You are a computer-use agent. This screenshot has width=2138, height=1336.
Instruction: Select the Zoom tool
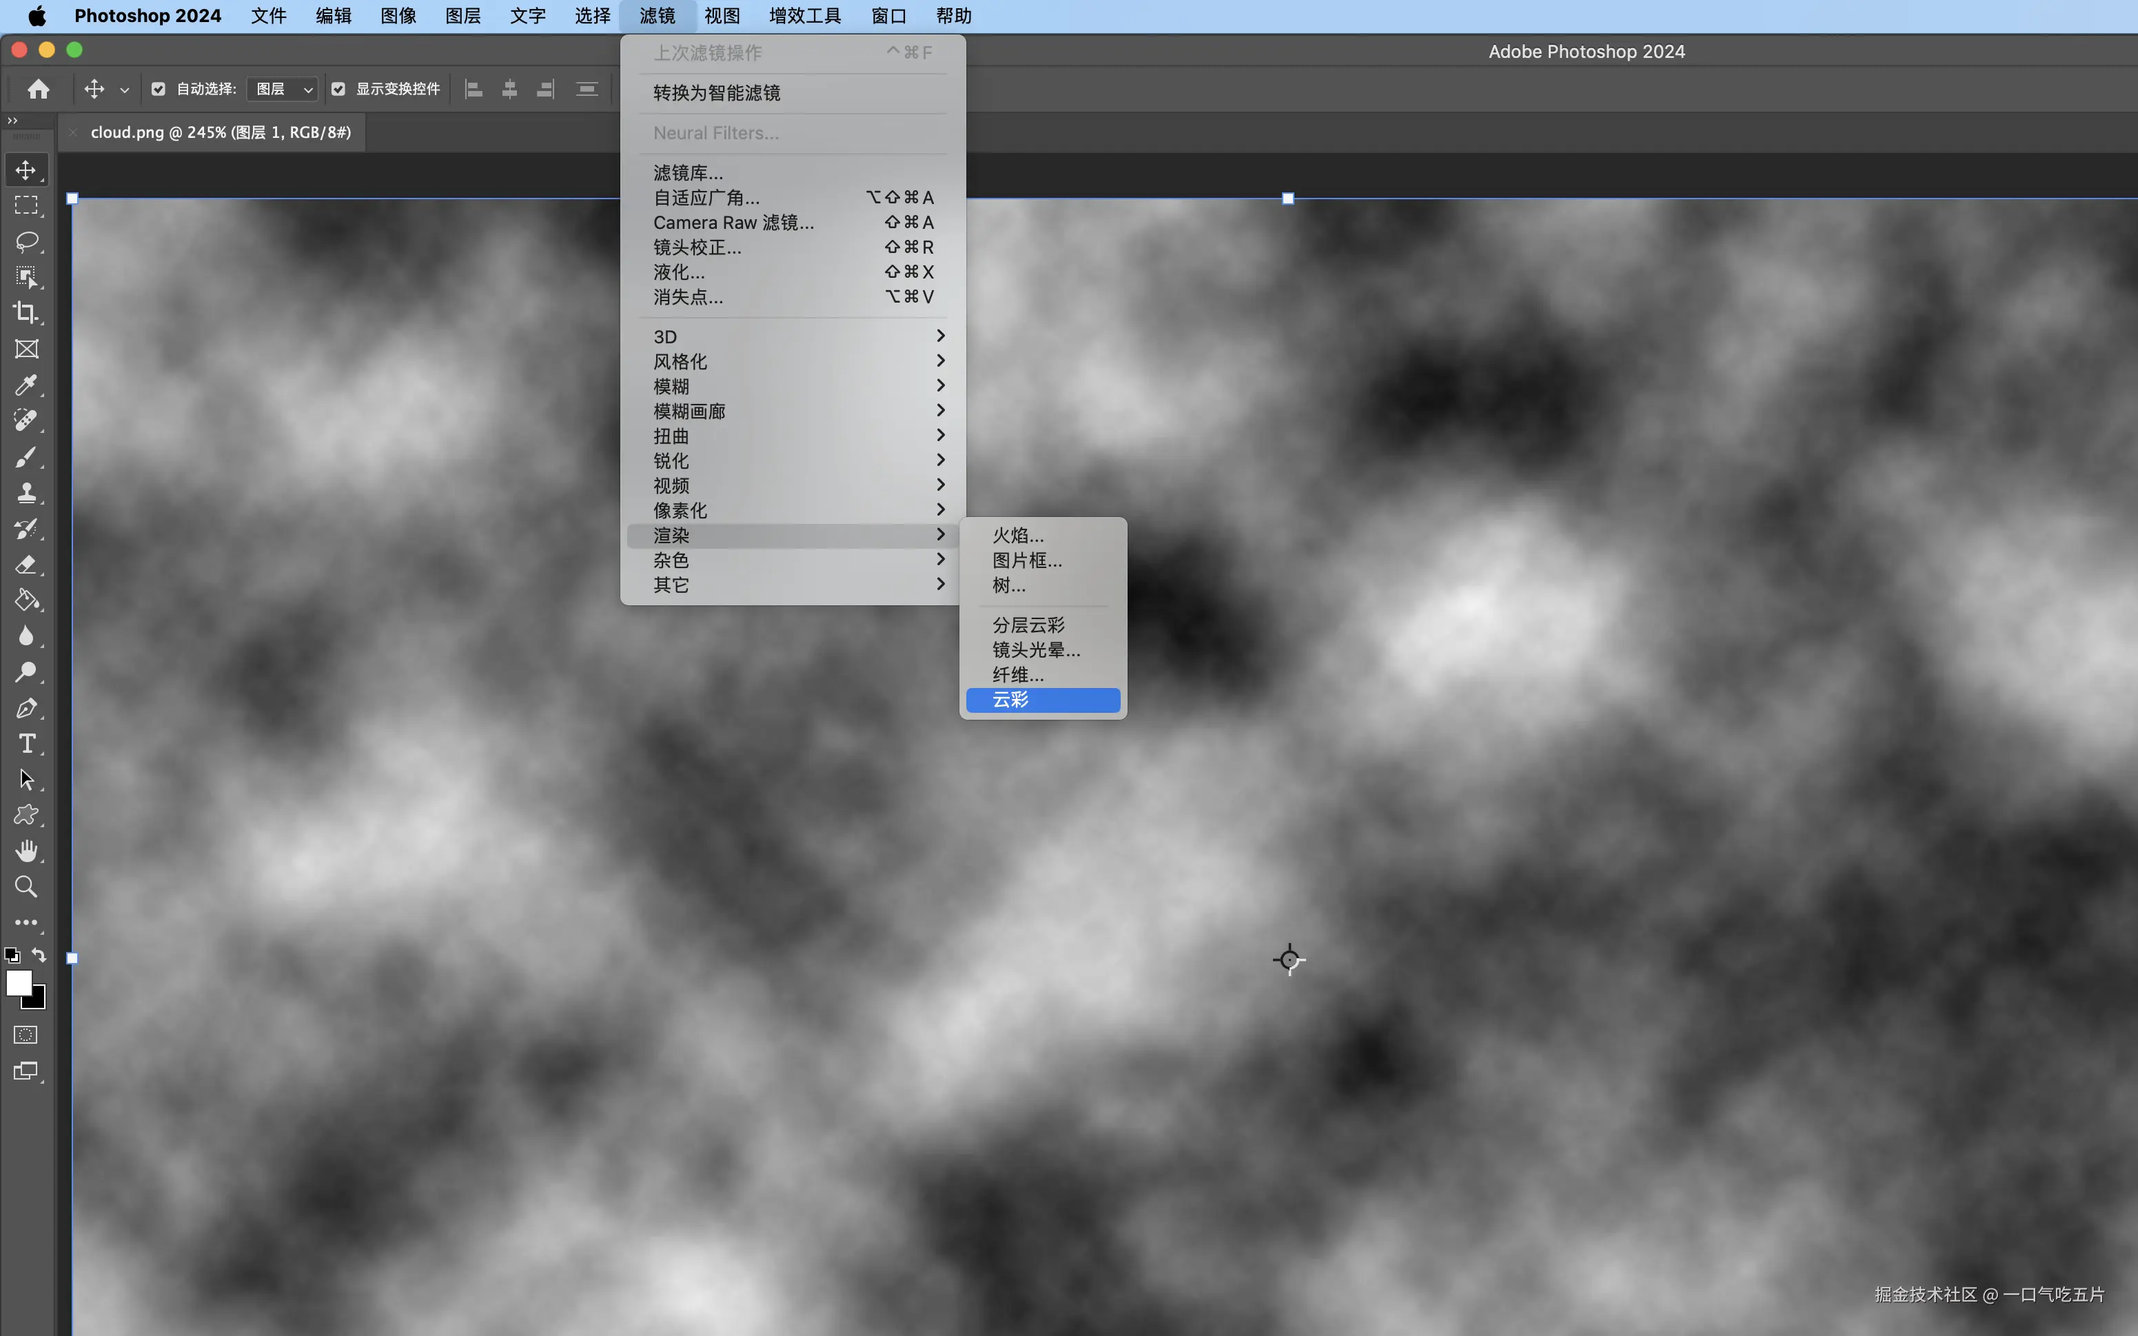tap(26, 887)
